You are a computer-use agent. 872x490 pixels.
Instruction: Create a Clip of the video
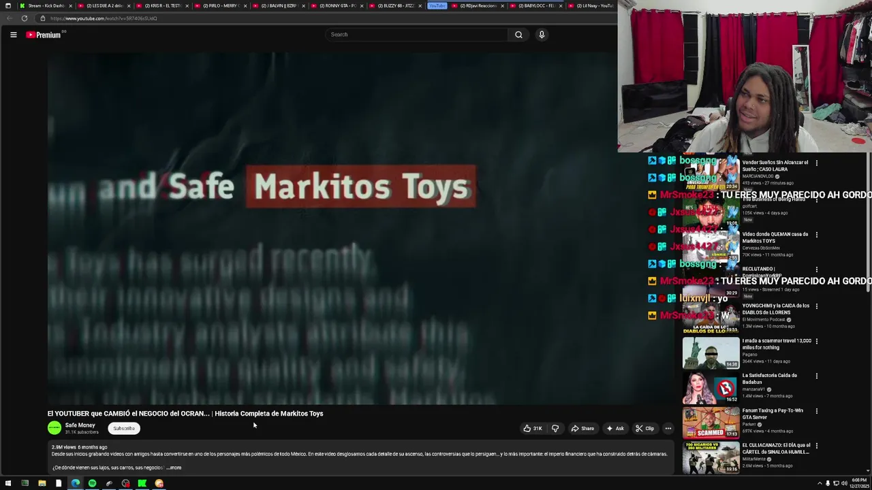coord(644,428)
